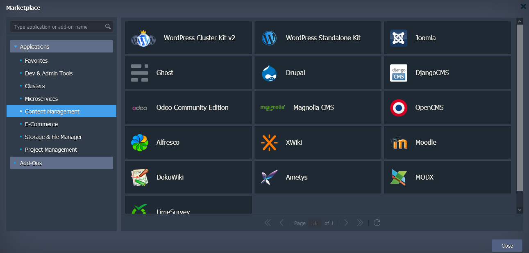Click the vertical scrollbar thumb

pyautogui.click(x=520, y=108)
